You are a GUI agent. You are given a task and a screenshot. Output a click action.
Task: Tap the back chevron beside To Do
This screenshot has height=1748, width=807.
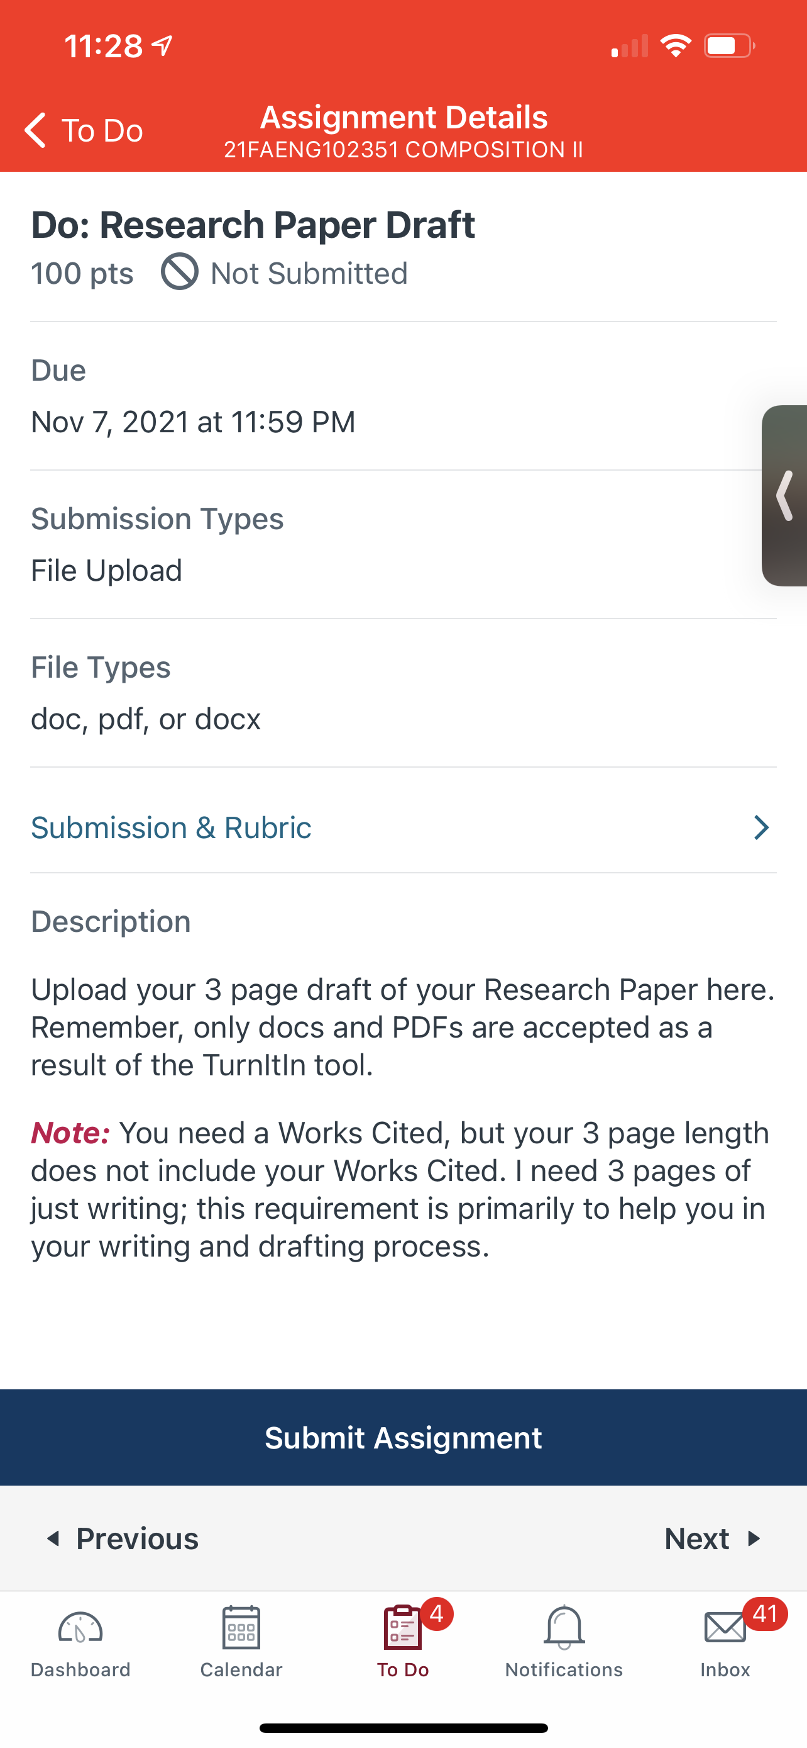[x=35, y=130]
